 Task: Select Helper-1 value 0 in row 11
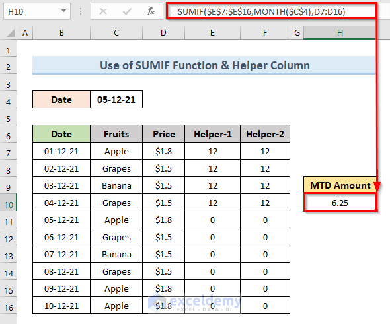[x=212, y=220]
